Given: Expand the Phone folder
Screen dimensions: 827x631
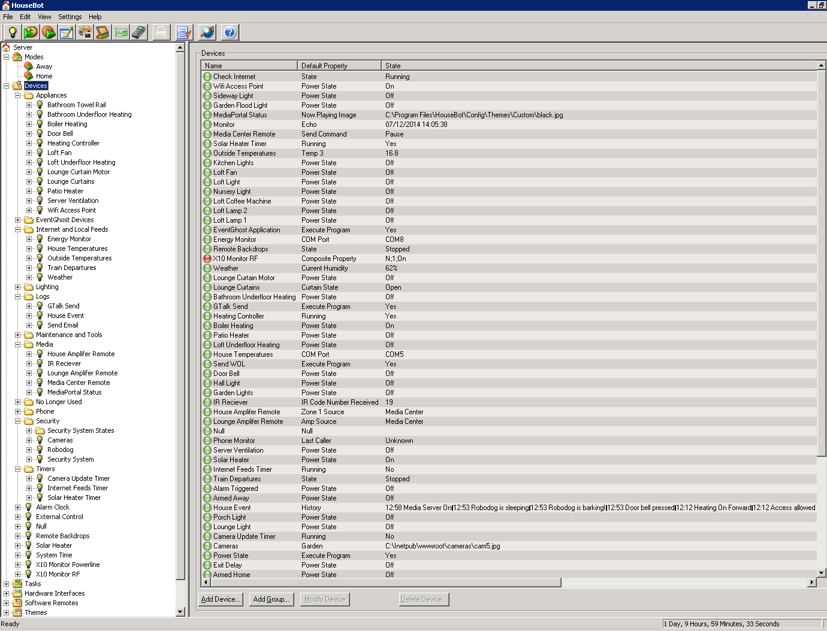Looking at the screenshot, I should (x=17, y=411).
